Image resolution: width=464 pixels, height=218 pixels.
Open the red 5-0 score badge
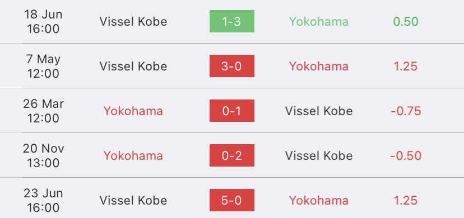231,200
